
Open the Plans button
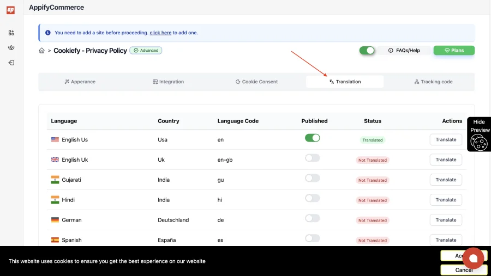coord(454,50)
